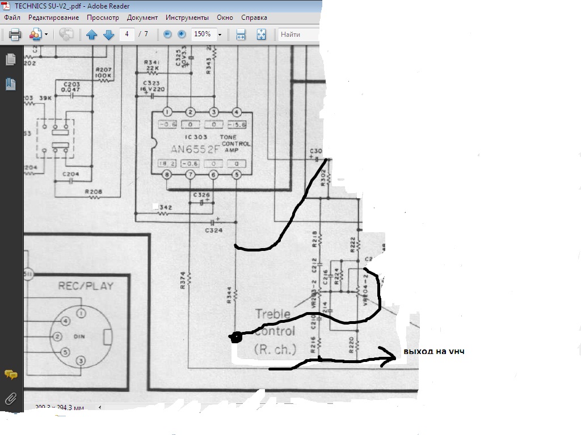Click the fit one full page icon

pos(261,35)
